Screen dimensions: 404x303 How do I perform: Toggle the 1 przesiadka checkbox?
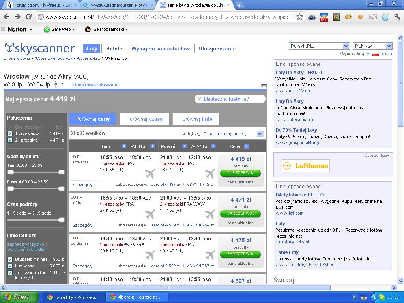click(x=10, y=133)
